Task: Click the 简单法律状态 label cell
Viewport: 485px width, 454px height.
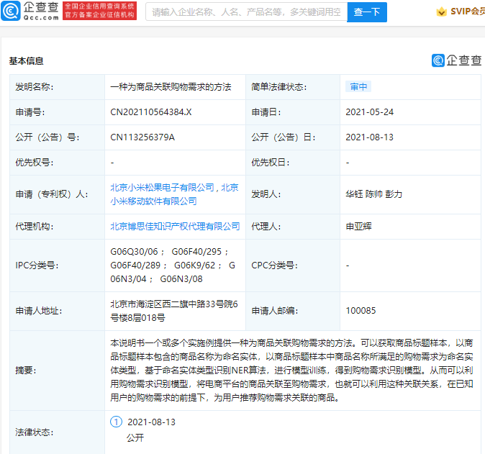Action: click(x=293, y=87)
